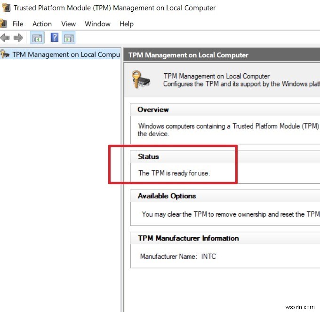The image size is (320, 312).
Task: Toggle the Show/Hide Action Pane icon
Action: coord(69,38)
